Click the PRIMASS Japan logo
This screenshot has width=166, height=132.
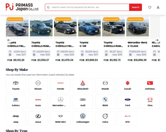22,7
